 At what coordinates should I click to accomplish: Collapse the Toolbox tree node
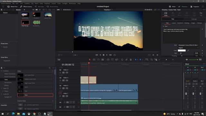point(2,71)
